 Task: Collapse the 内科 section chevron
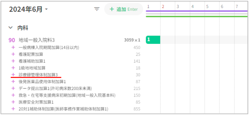[x=11, y=28]
